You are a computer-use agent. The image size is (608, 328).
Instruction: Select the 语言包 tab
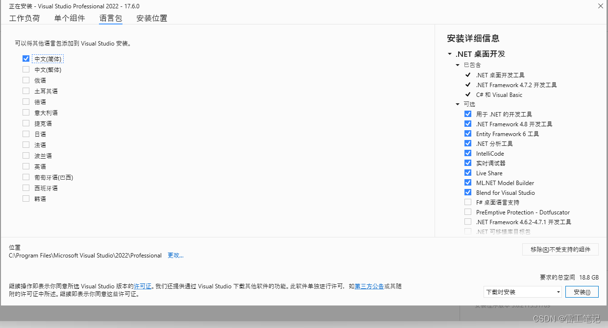click(x=111, y=18)
